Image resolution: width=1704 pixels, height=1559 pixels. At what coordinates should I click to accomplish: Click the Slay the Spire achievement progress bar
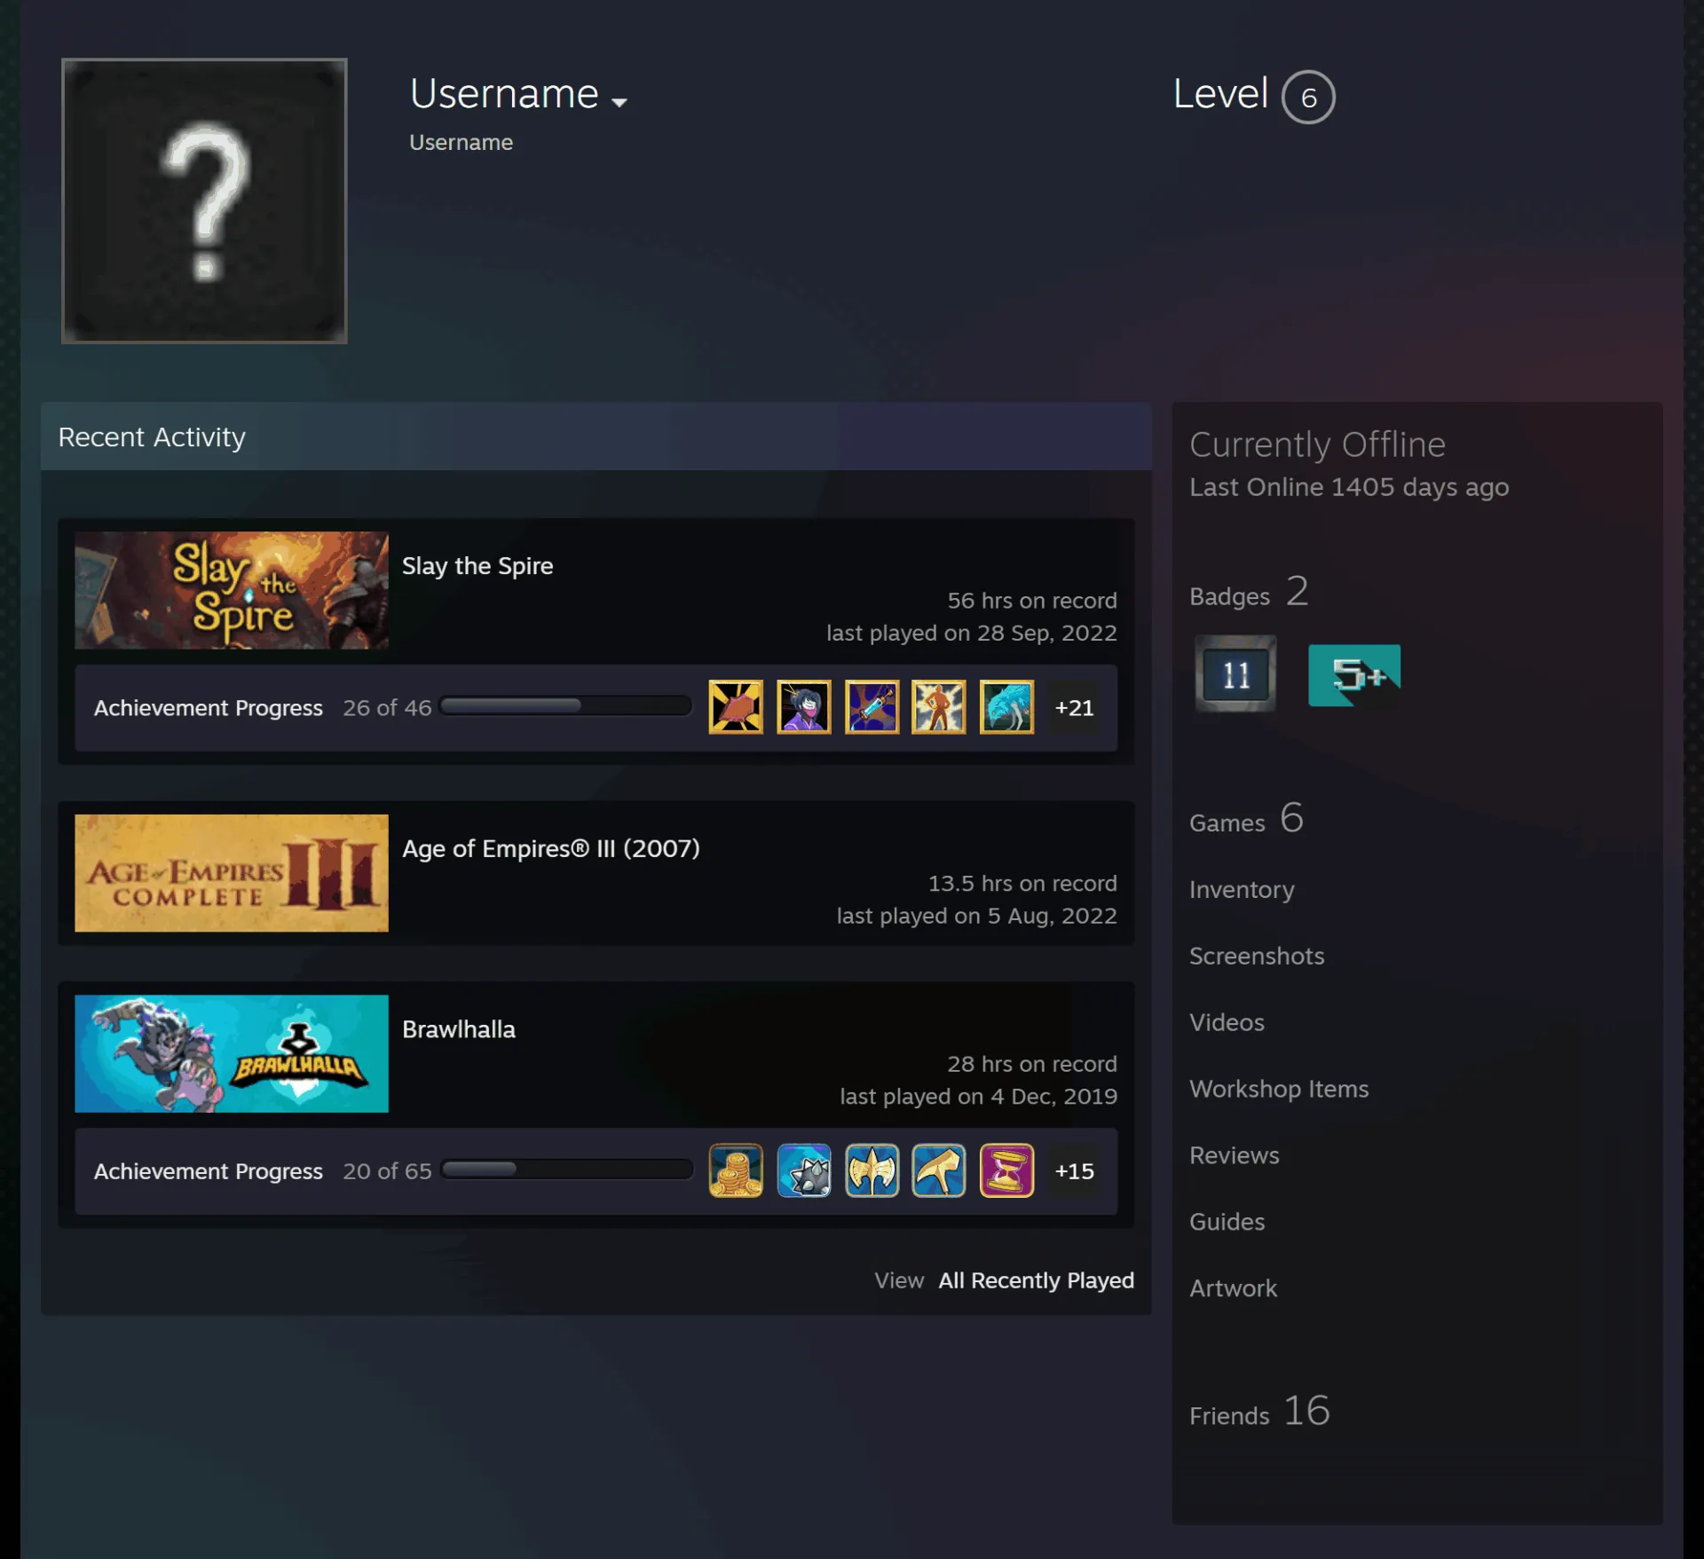(566, 706)
